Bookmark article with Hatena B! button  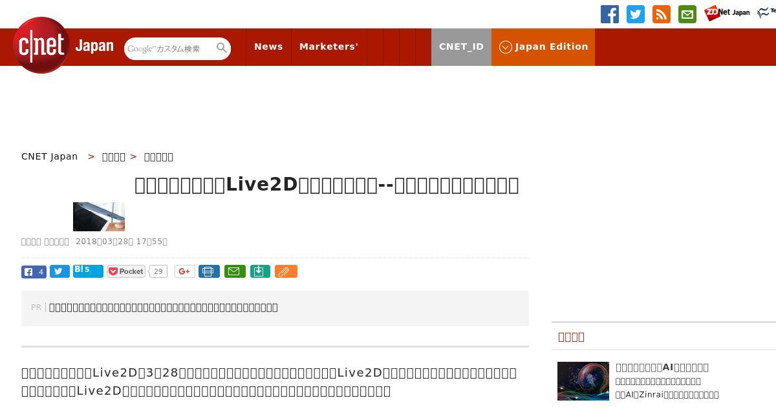pyautogui.click(x=88, y=271)
